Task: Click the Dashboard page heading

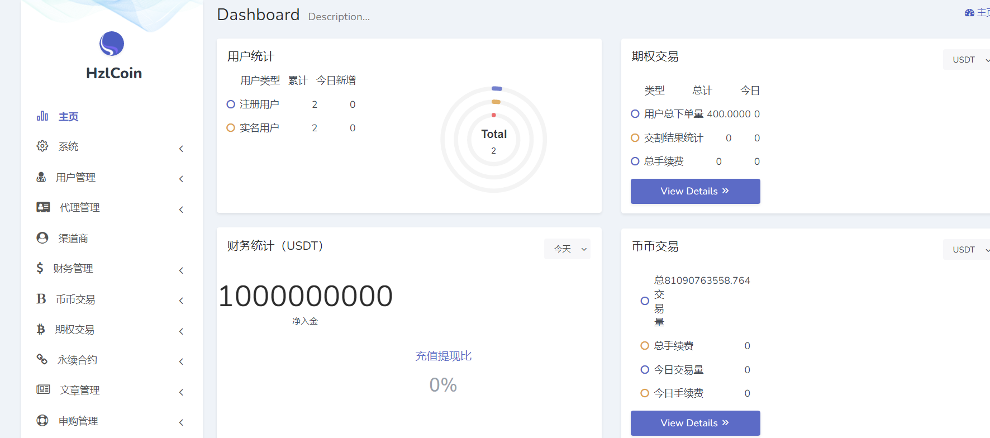Action: [x=258, y=15]
